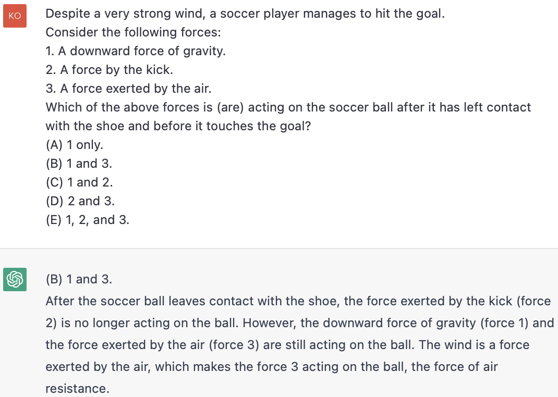Click option '(B) 1 and 3.' in the question

pos(79,164)
